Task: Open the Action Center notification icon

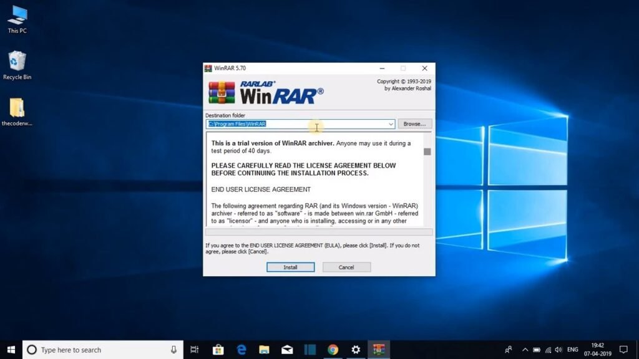Action: point(625,350)
